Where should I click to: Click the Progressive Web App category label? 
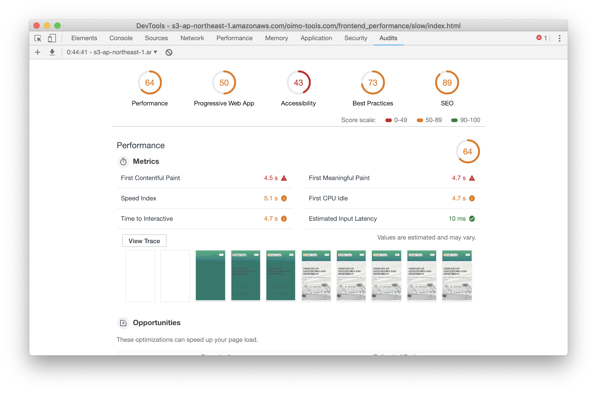pyautogui.click(x=224, y=103)
